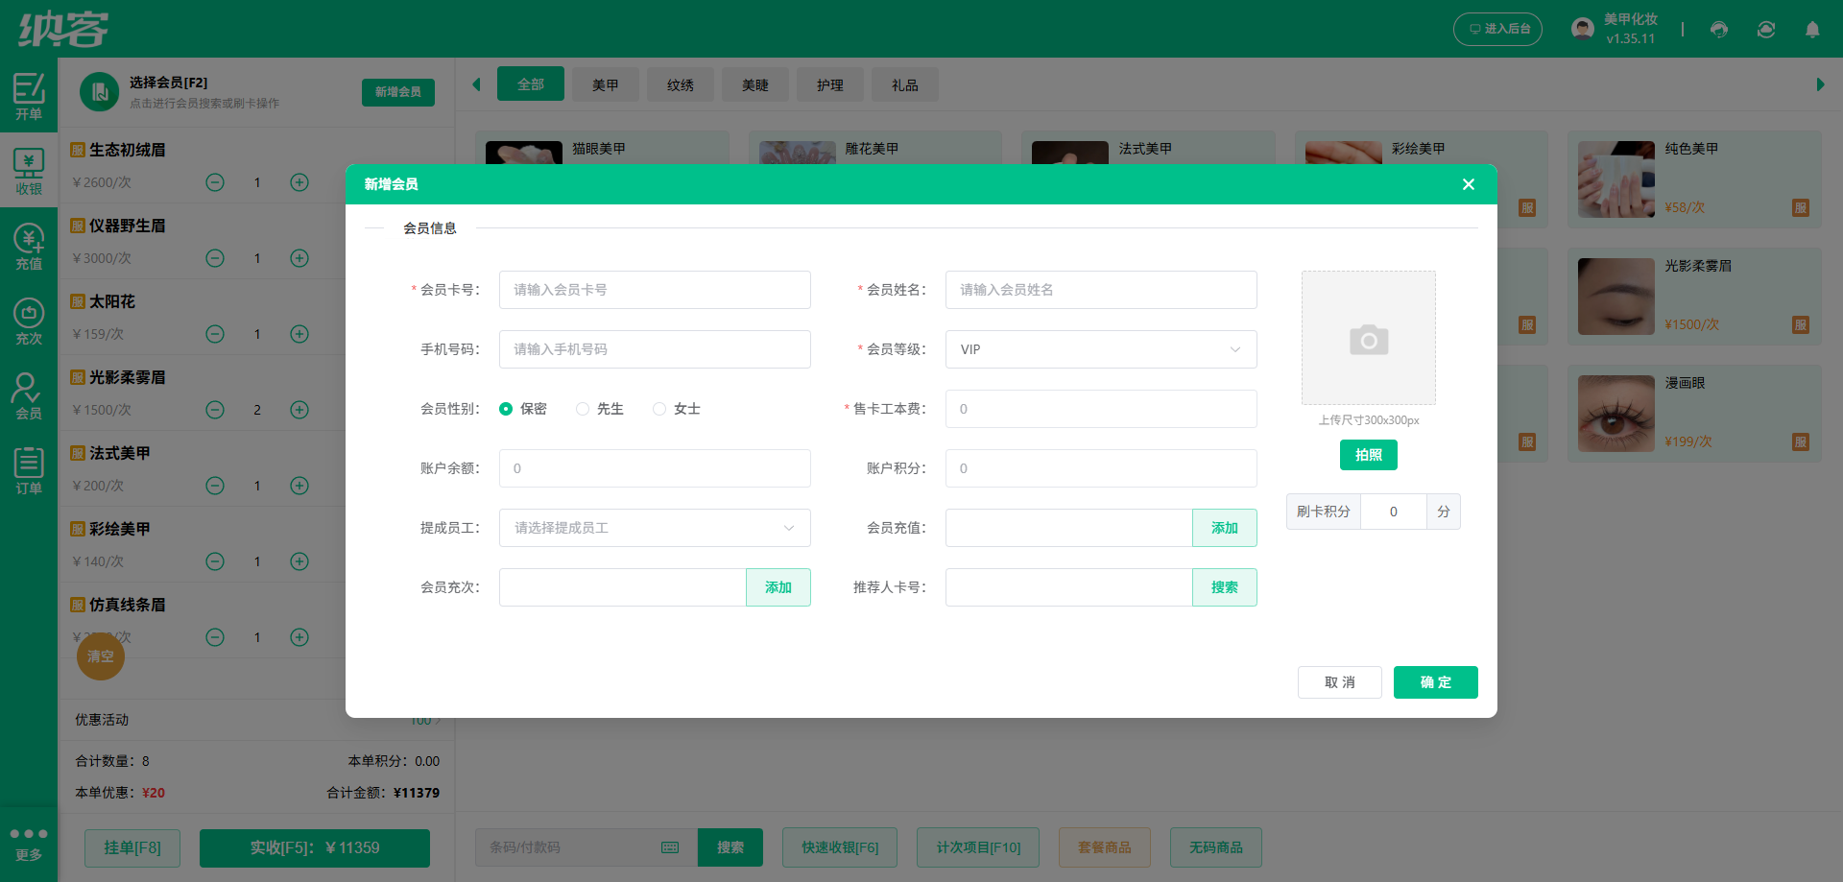
Task: Click 快速收银[F6] button
Action: coord(840,847)
